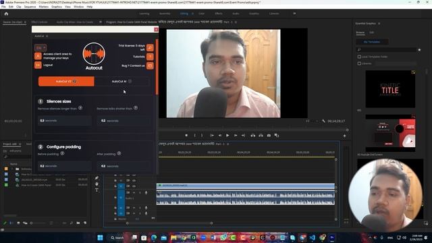Expand the source panel overflow tabs

(x=101, y=22)
